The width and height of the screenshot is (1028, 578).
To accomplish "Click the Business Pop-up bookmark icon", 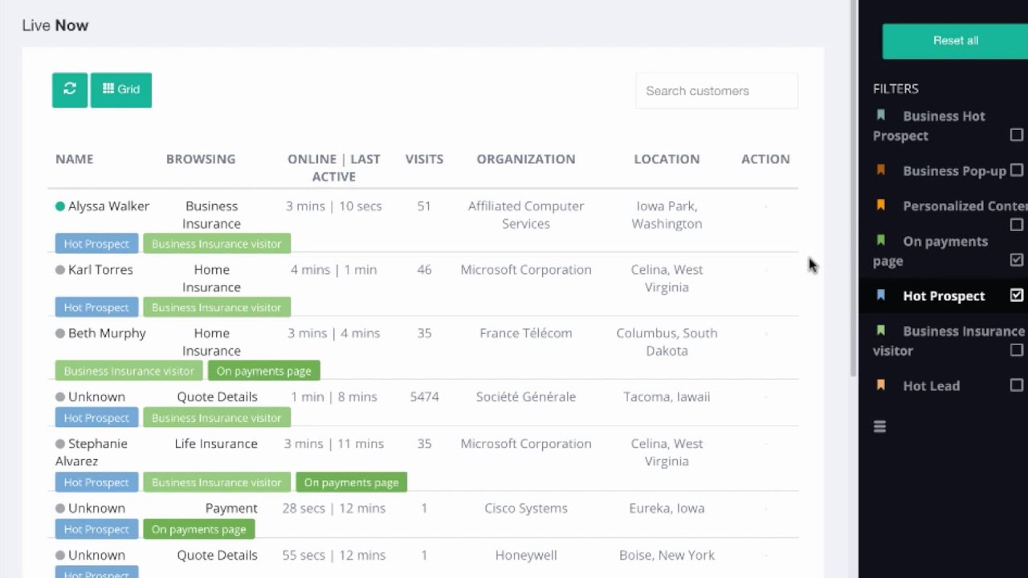I will [x=881, y=170].
